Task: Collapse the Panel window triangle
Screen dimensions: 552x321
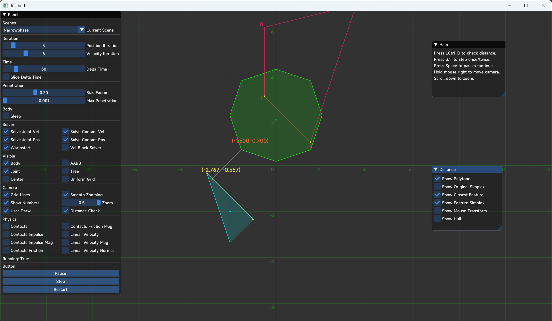Action: coord(4,14)
